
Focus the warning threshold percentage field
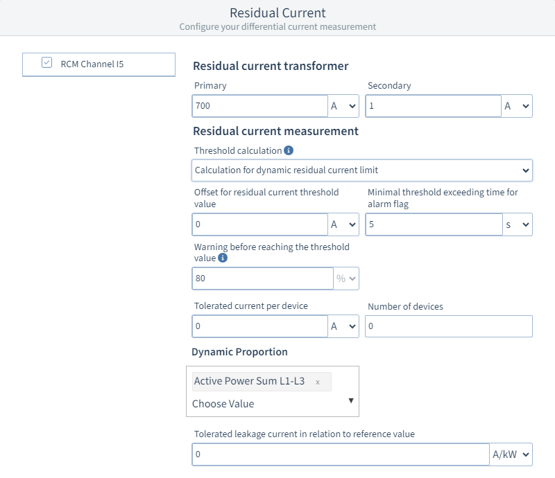(x=262, y=278)
